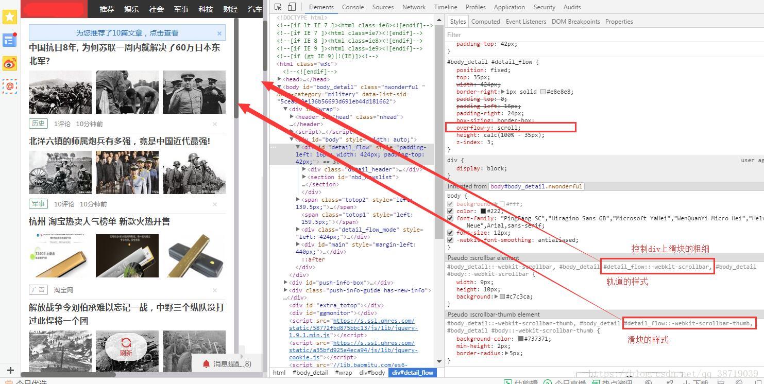This screenshot has width=764, height=384.
Task: Expand the div class="detail_flow_mode" node
Action: coord(298,230)
